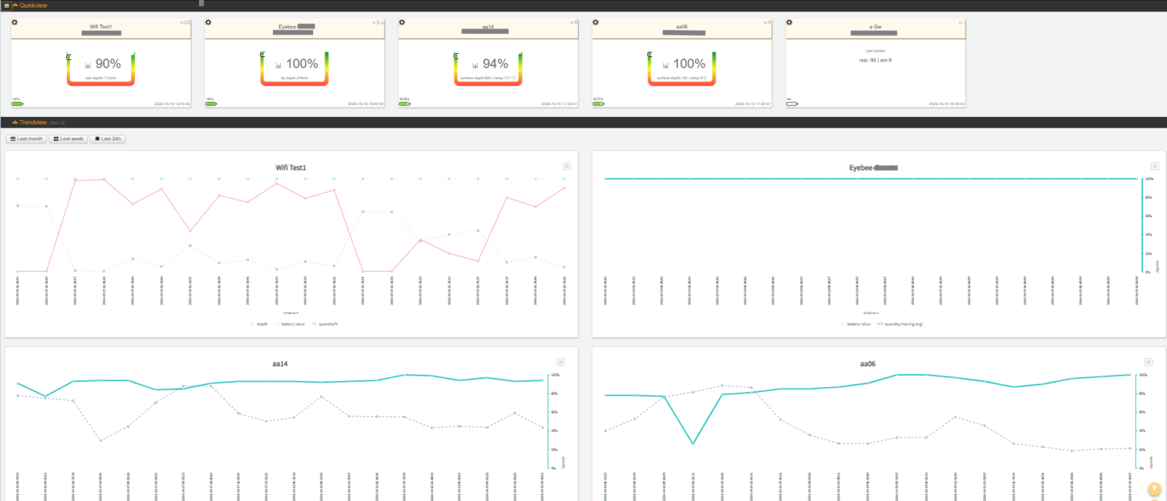Screen dimensions: 1167x501
Task: Open chart context menu for Eyebee chart
Action: [x=1155, y=166]
